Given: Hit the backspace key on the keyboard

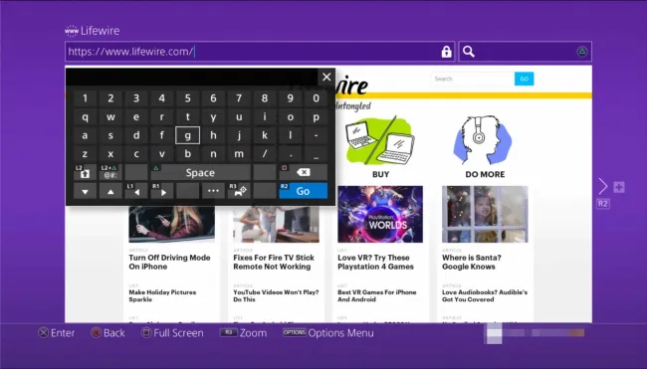Looking at the screenshot, I should (304, 172).
